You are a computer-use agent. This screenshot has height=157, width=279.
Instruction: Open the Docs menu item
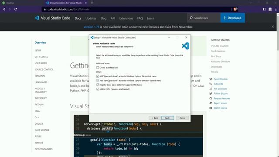78,18
